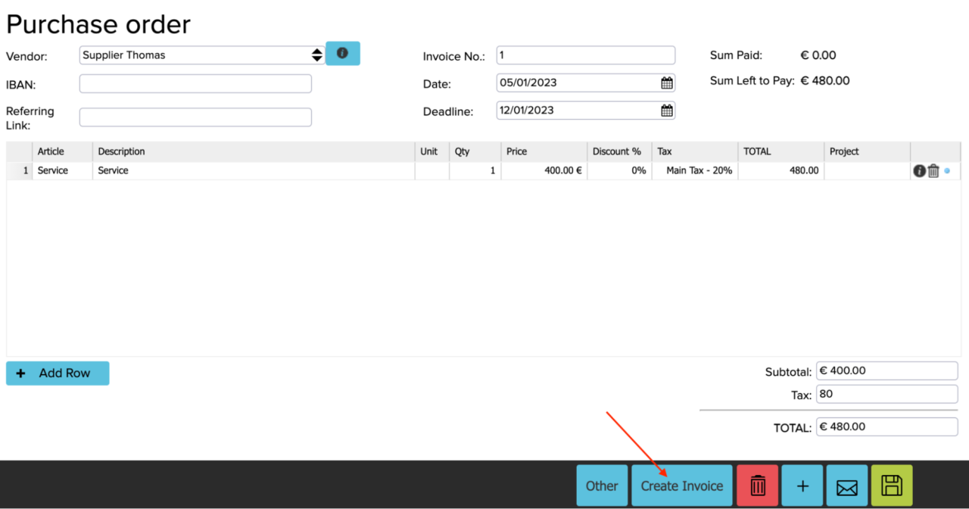This screenshot has width=969, height=509.
Task: Open the Date calendar picker icon
Action: tap(666, 82)
